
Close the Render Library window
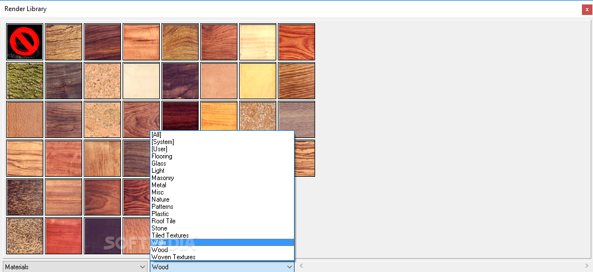tap(587, 9)
